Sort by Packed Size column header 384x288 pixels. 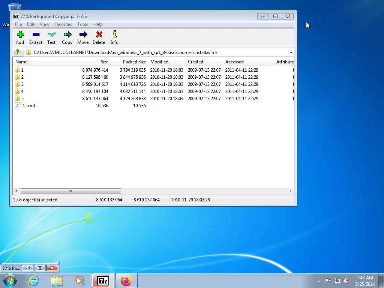click(x=129, y=62)
